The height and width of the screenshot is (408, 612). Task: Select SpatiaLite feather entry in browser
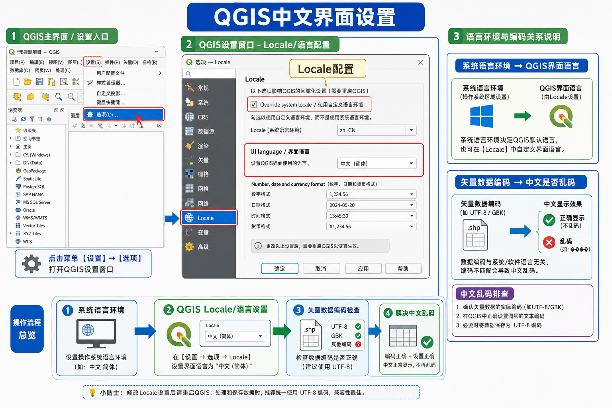click(x=29, y=179)
